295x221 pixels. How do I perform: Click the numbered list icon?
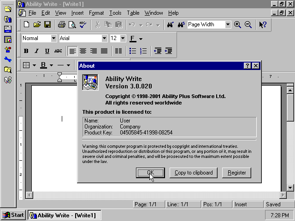point(143,51)
